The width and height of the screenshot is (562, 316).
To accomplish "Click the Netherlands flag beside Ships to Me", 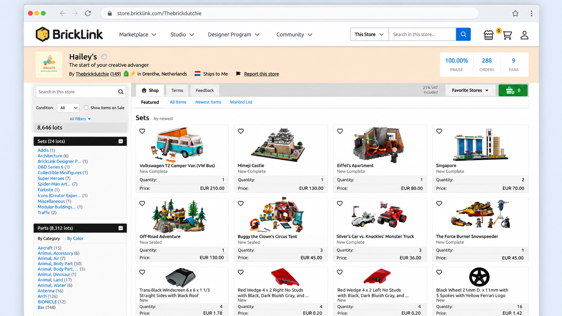I will click(198, 74).
